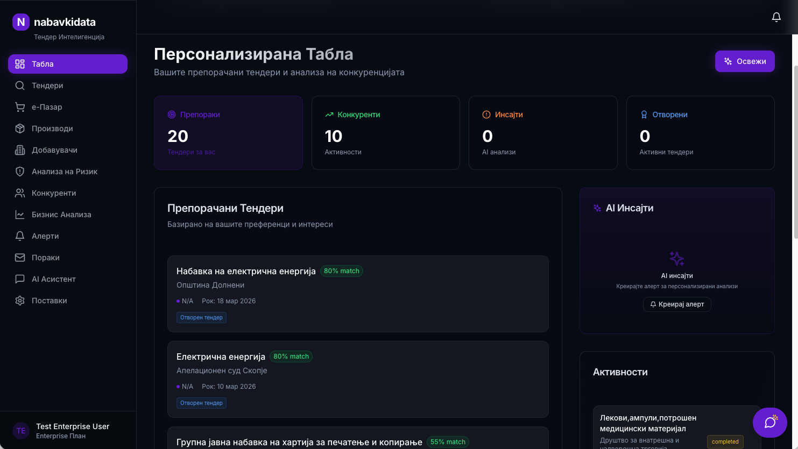Click the target icon on Препораки card
This screenshot has height=449, width=798.
coord(172,115)
